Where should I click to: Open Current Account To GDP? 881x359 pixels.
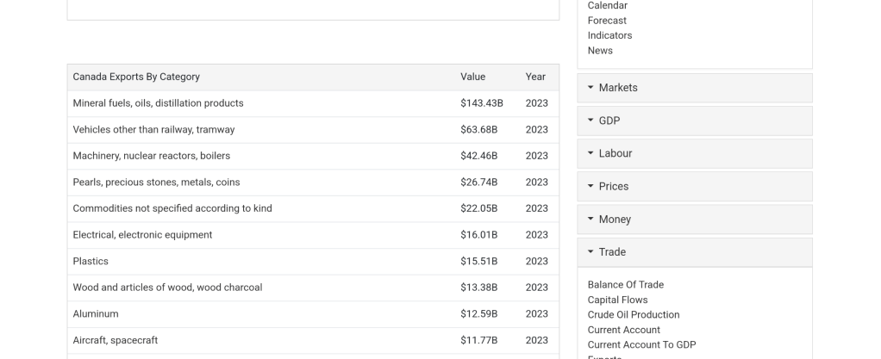pyautogui.click(x=641, y=345)
